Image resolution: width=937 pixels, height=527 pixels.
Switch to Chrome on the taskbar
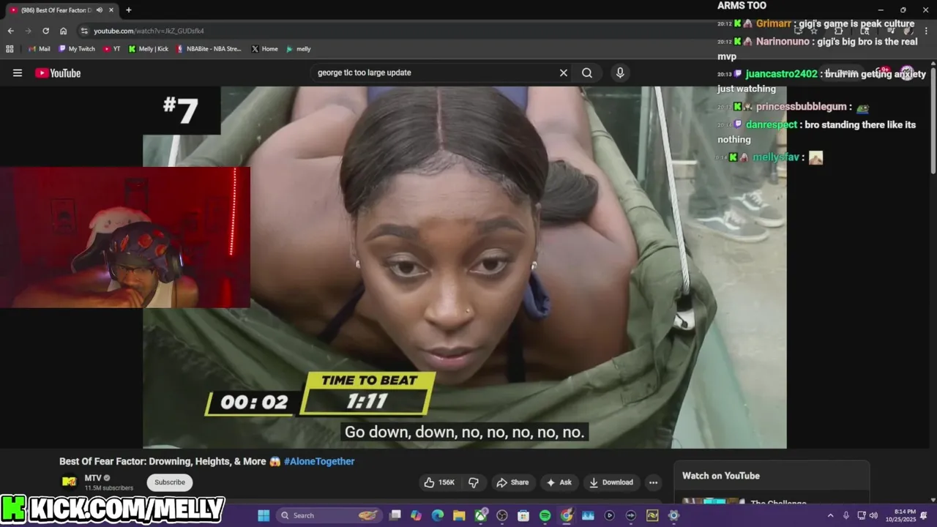pyautogui.click(x=567, y=515)
